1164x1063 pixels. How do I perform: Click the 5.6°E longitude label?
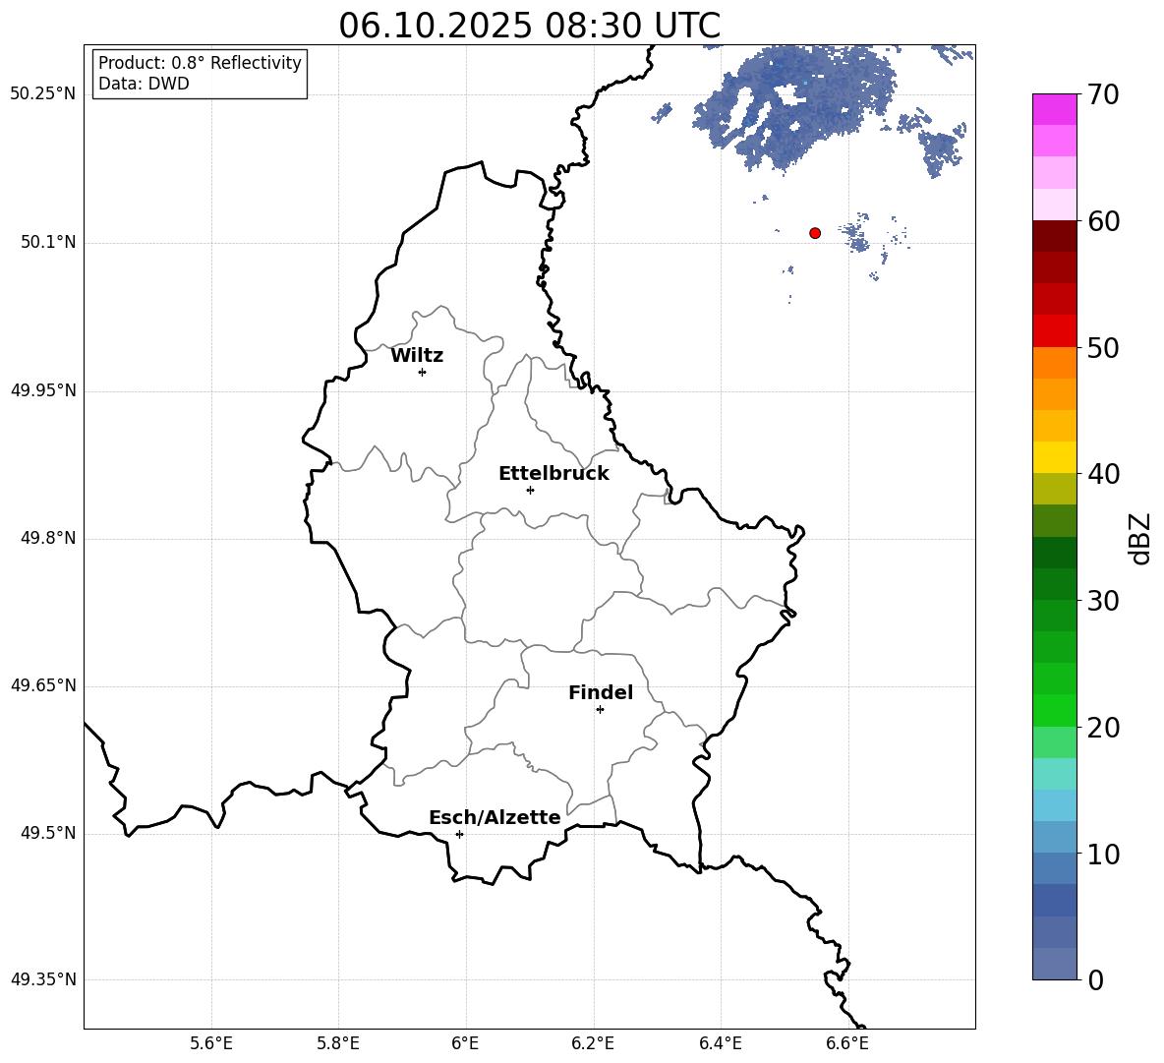[211, 1043]
